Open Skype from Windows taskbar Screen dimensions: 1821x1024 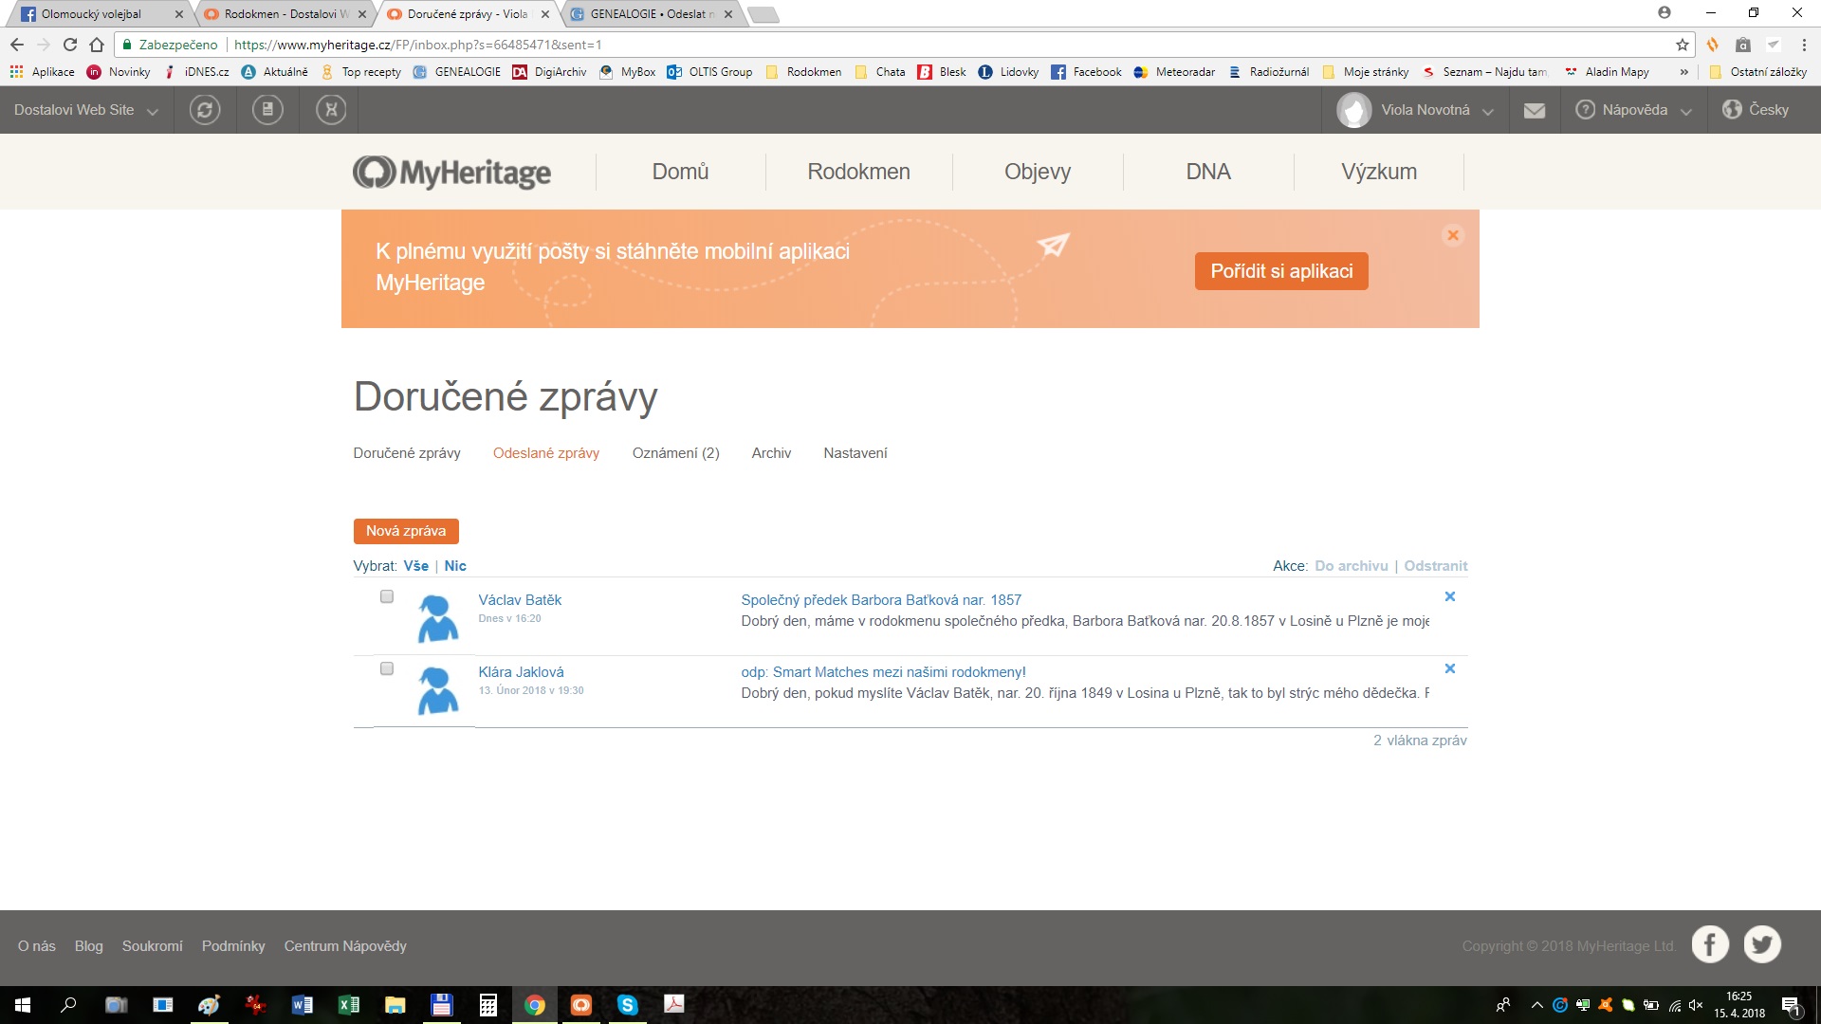coord(627,1005)
